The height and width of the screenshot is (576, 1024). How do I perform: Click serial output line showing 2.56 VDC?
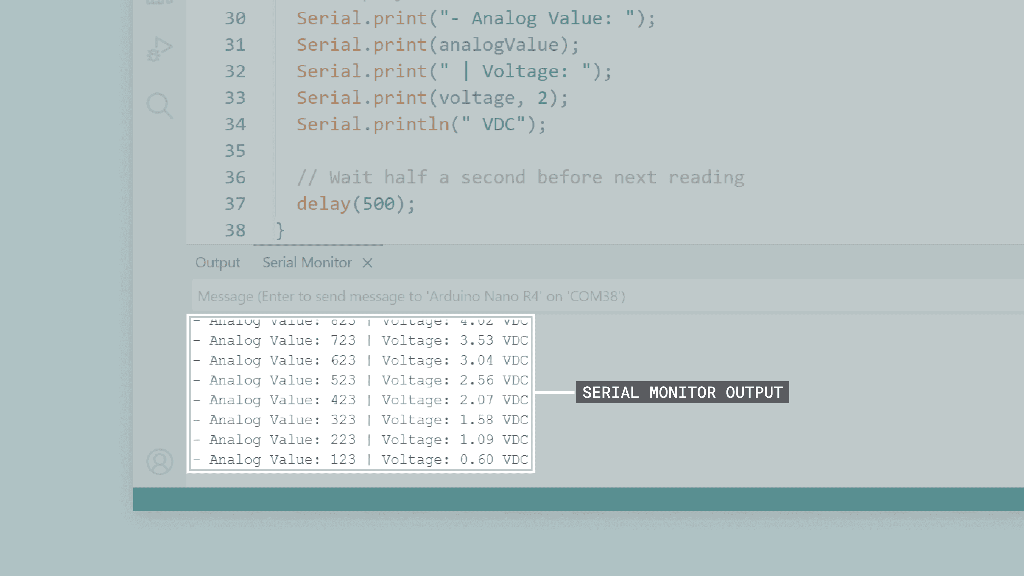[361, 380]
